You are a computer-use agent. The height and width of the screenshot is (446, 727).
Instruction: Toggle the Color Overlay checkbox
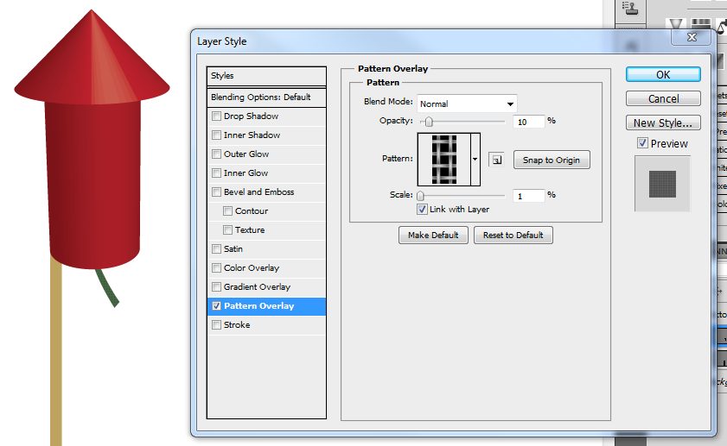pyautogui.click(x=216, y=267)
